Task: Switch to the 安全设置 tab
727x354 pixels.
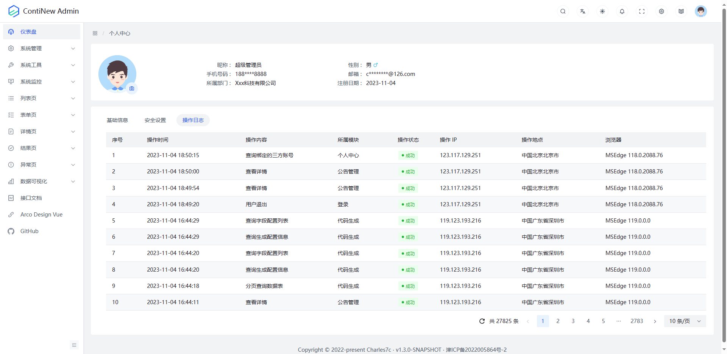Action: point(155,120)
